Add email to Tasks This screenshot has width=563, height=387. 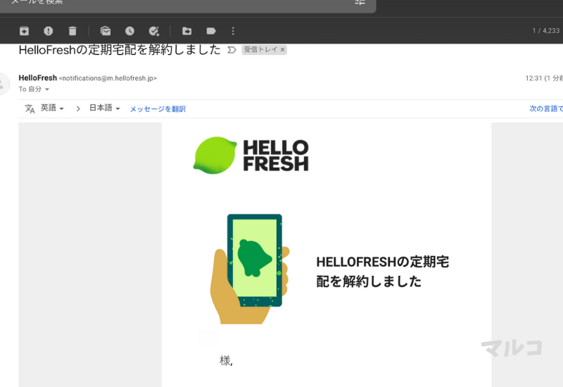point(153,31)
